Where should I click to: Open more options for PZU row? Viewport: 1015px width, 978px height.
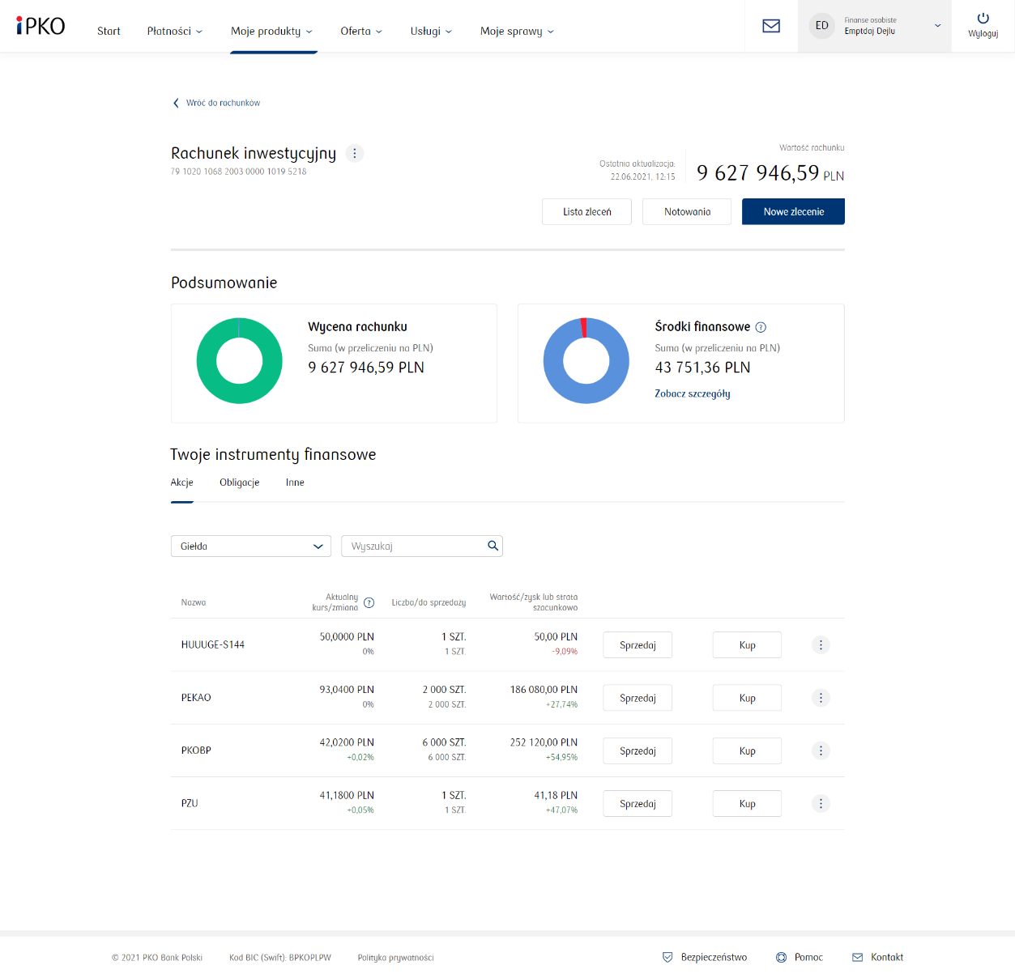[821, 803]
